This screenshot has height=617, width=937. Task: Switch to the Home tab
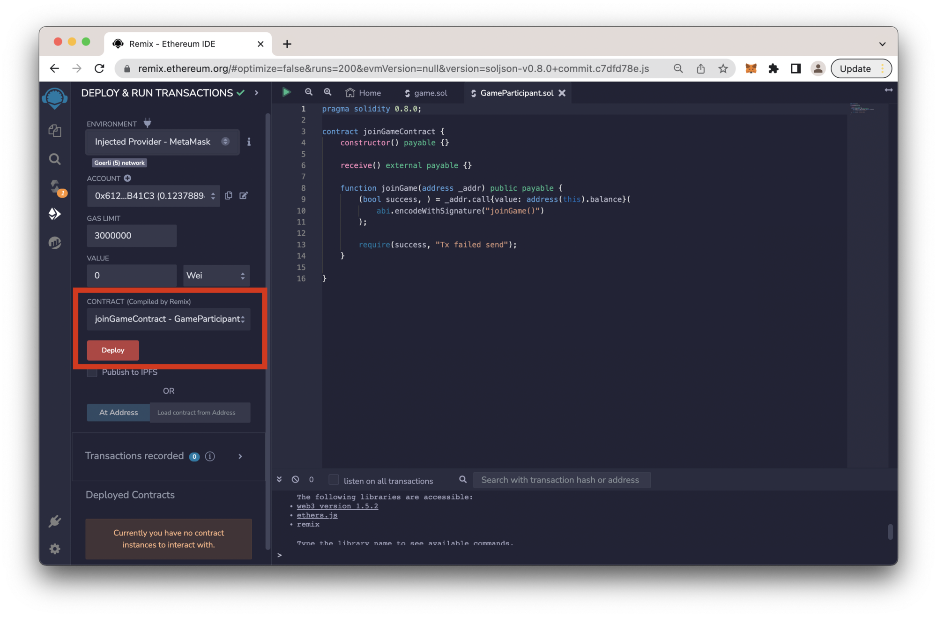point(364,93)
